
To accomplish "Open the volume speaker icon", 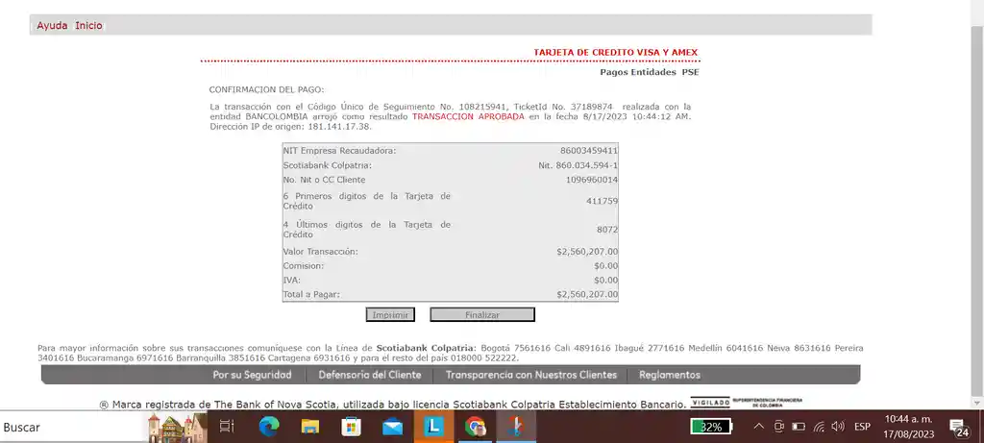I will click(838, 427).
